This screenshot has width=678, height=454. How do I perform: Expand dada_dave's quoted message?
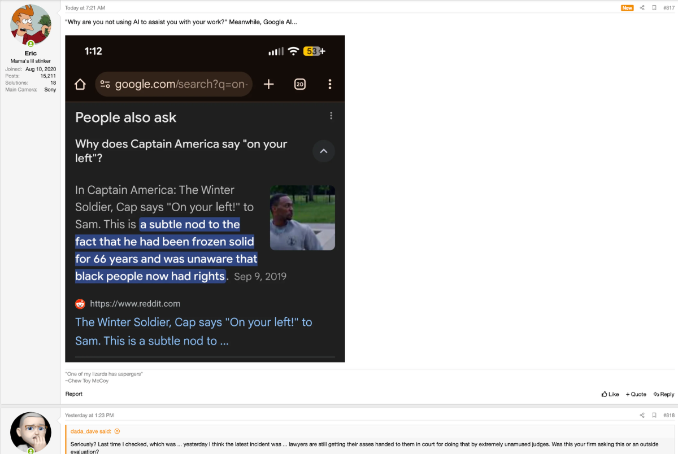117,431
